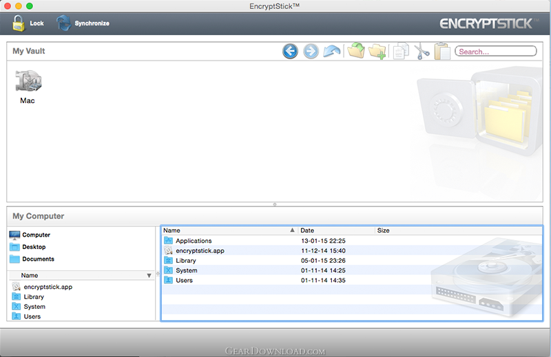Click the Library folder icon in file list
This screenshot has width=551, height=357.
[x=168, y=260]
